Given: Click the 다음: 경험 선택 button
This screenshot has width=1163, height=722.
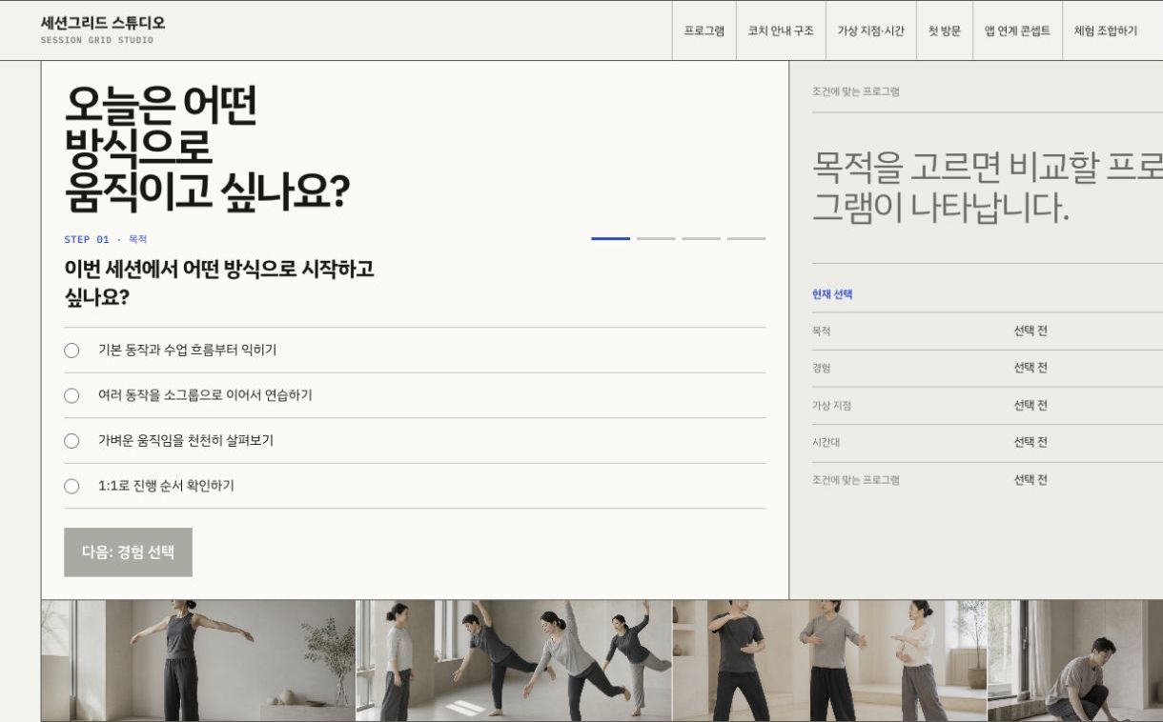Looking at the screenshot, I should click(128, 552).
